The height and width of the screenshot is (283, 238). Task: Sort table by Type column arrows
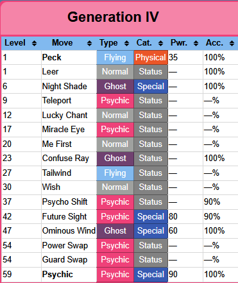click(126, 44)
